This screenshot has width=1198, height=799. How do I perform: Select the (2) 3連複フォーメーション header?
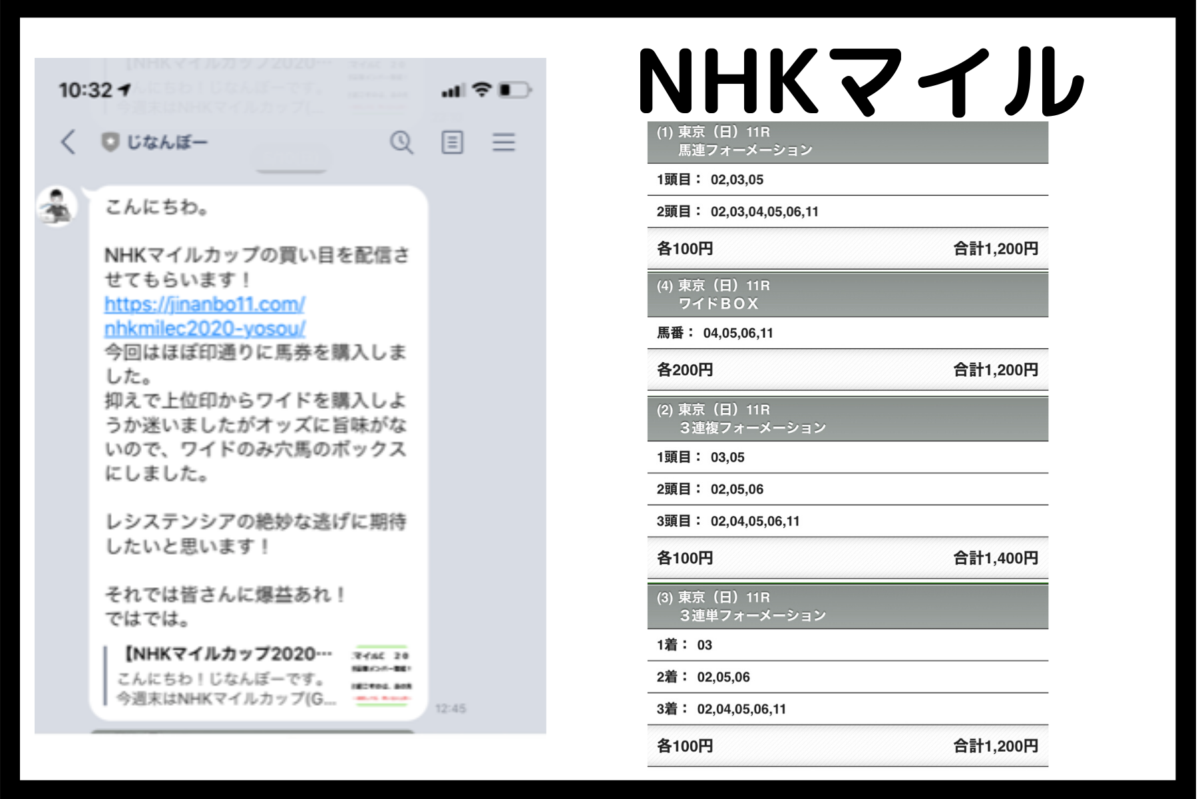pyautogui.click(x=847, y=419)
